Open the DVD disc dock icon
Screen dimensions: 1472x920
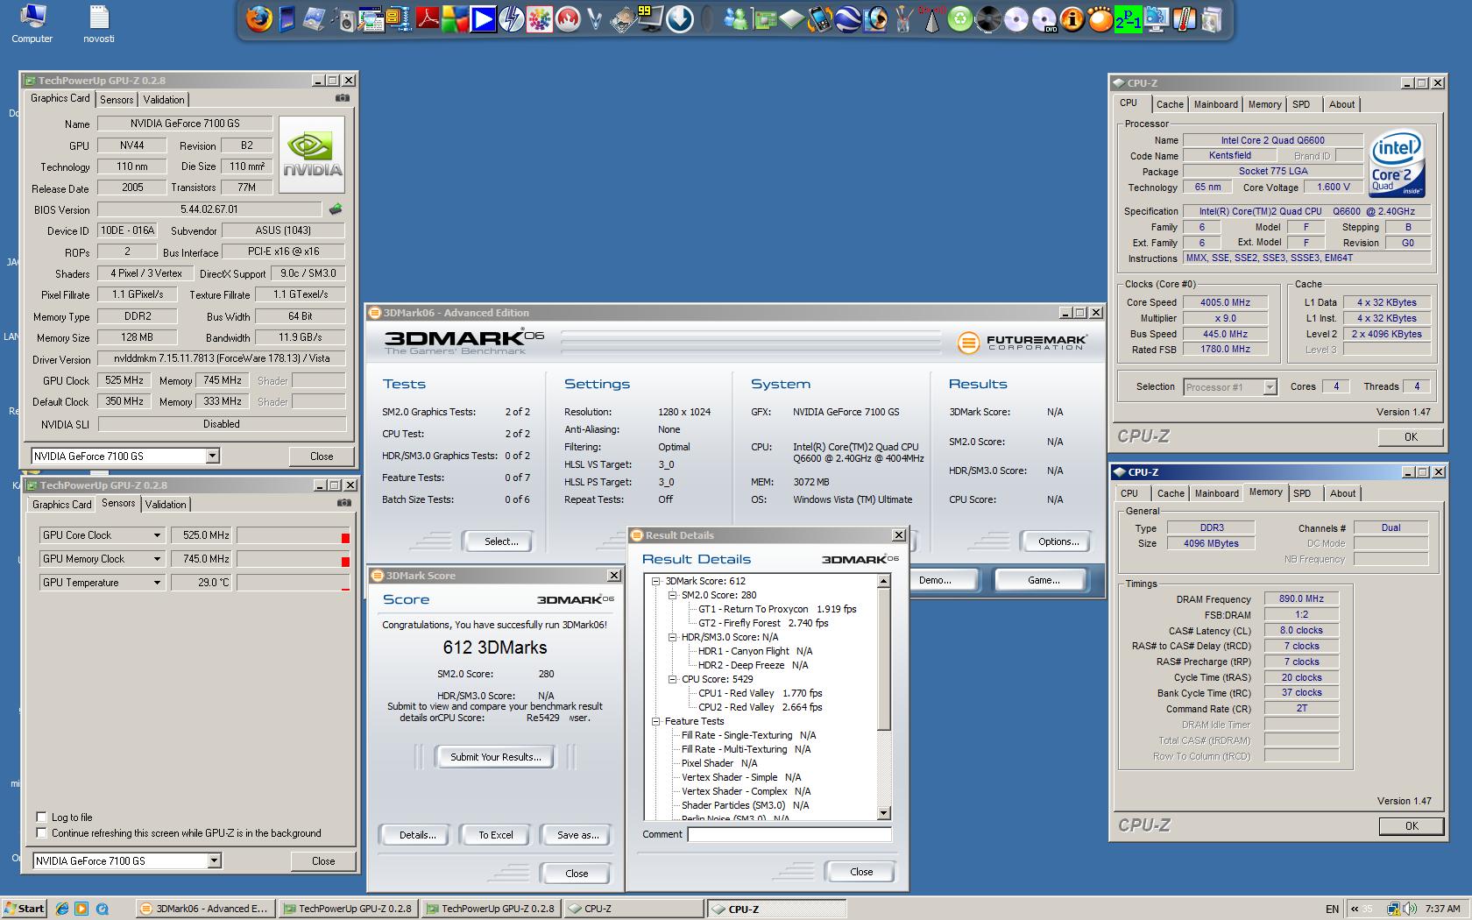1044,19
